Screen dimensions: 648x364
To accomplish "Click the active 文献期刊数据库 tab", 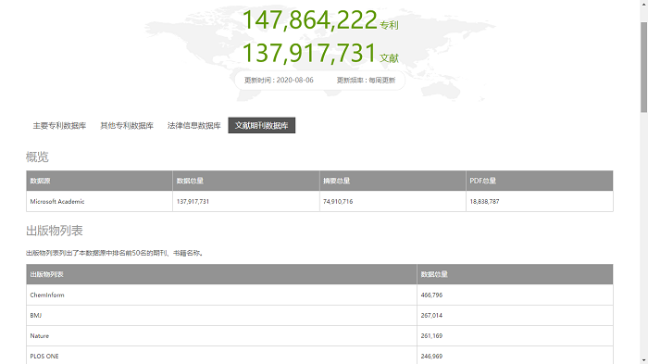I will 262,125.
